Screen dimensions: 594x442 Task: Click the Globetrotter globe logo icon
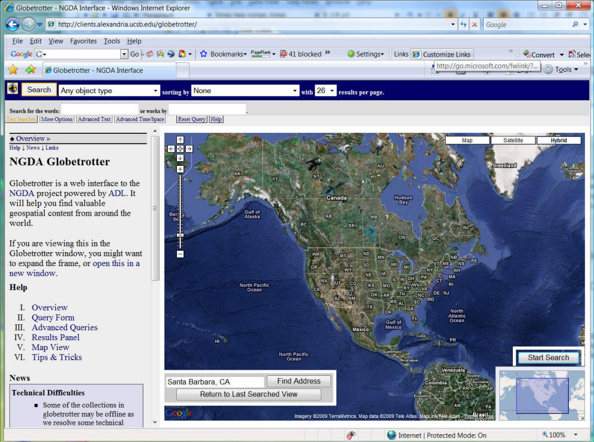coord(12,89)
